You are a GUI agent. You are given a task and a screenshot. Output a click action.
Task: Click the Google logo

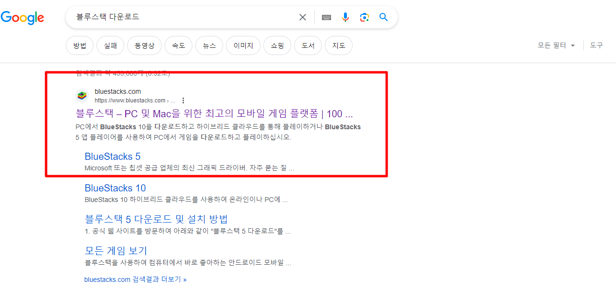[x=22, y=18]
